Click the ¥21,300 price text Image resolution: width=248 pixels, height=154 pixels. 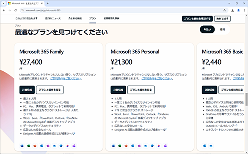pos(121,62)
